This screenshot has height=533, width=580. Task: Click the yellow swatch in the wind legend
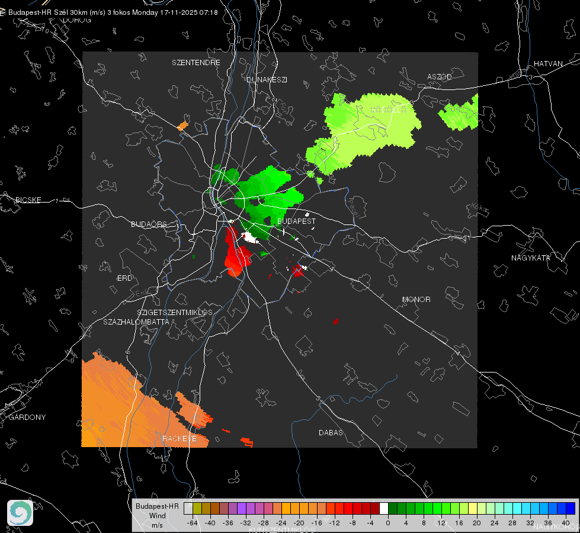pyautogui.click(x=473, y=509)
